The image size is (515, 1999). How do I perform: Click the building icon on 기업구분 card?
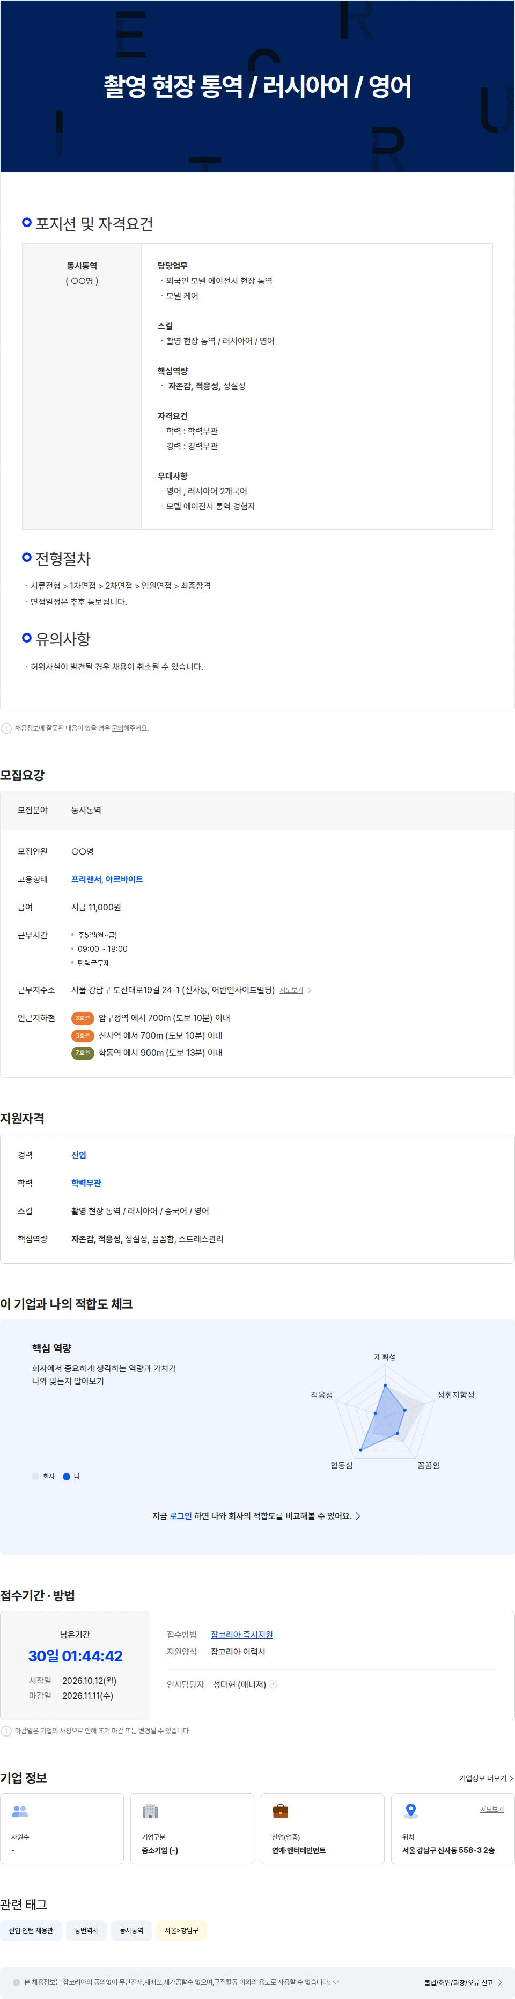(150, 1811)
